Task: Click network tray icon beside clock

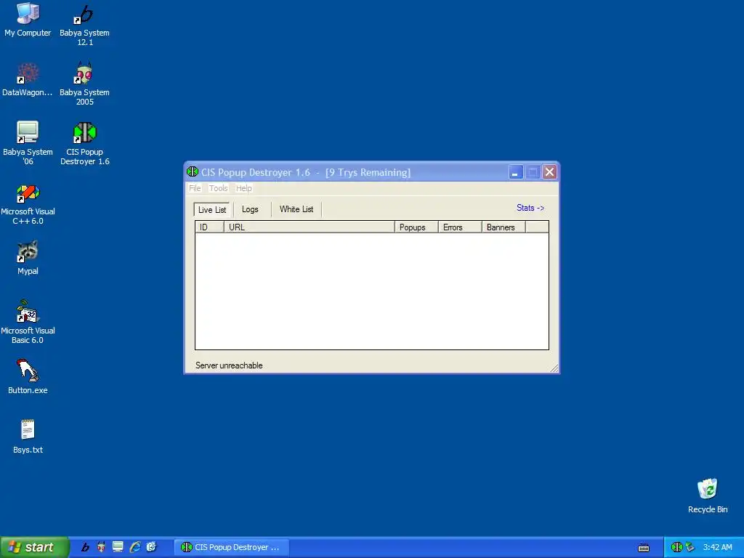Action: point(690,547)
